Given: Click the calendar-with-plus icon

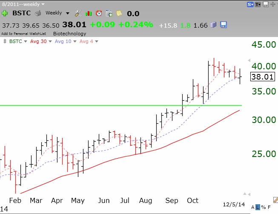Looking at the screenshot, I should click(109, 14).
